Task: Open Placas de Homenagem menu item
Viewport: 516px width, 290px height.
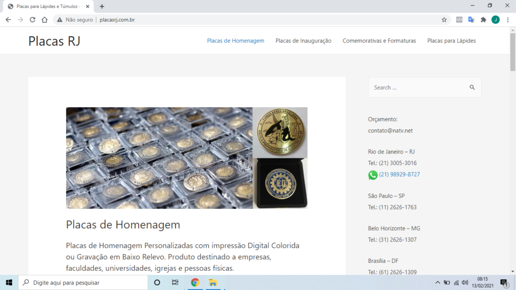Action: pos(235,41)
